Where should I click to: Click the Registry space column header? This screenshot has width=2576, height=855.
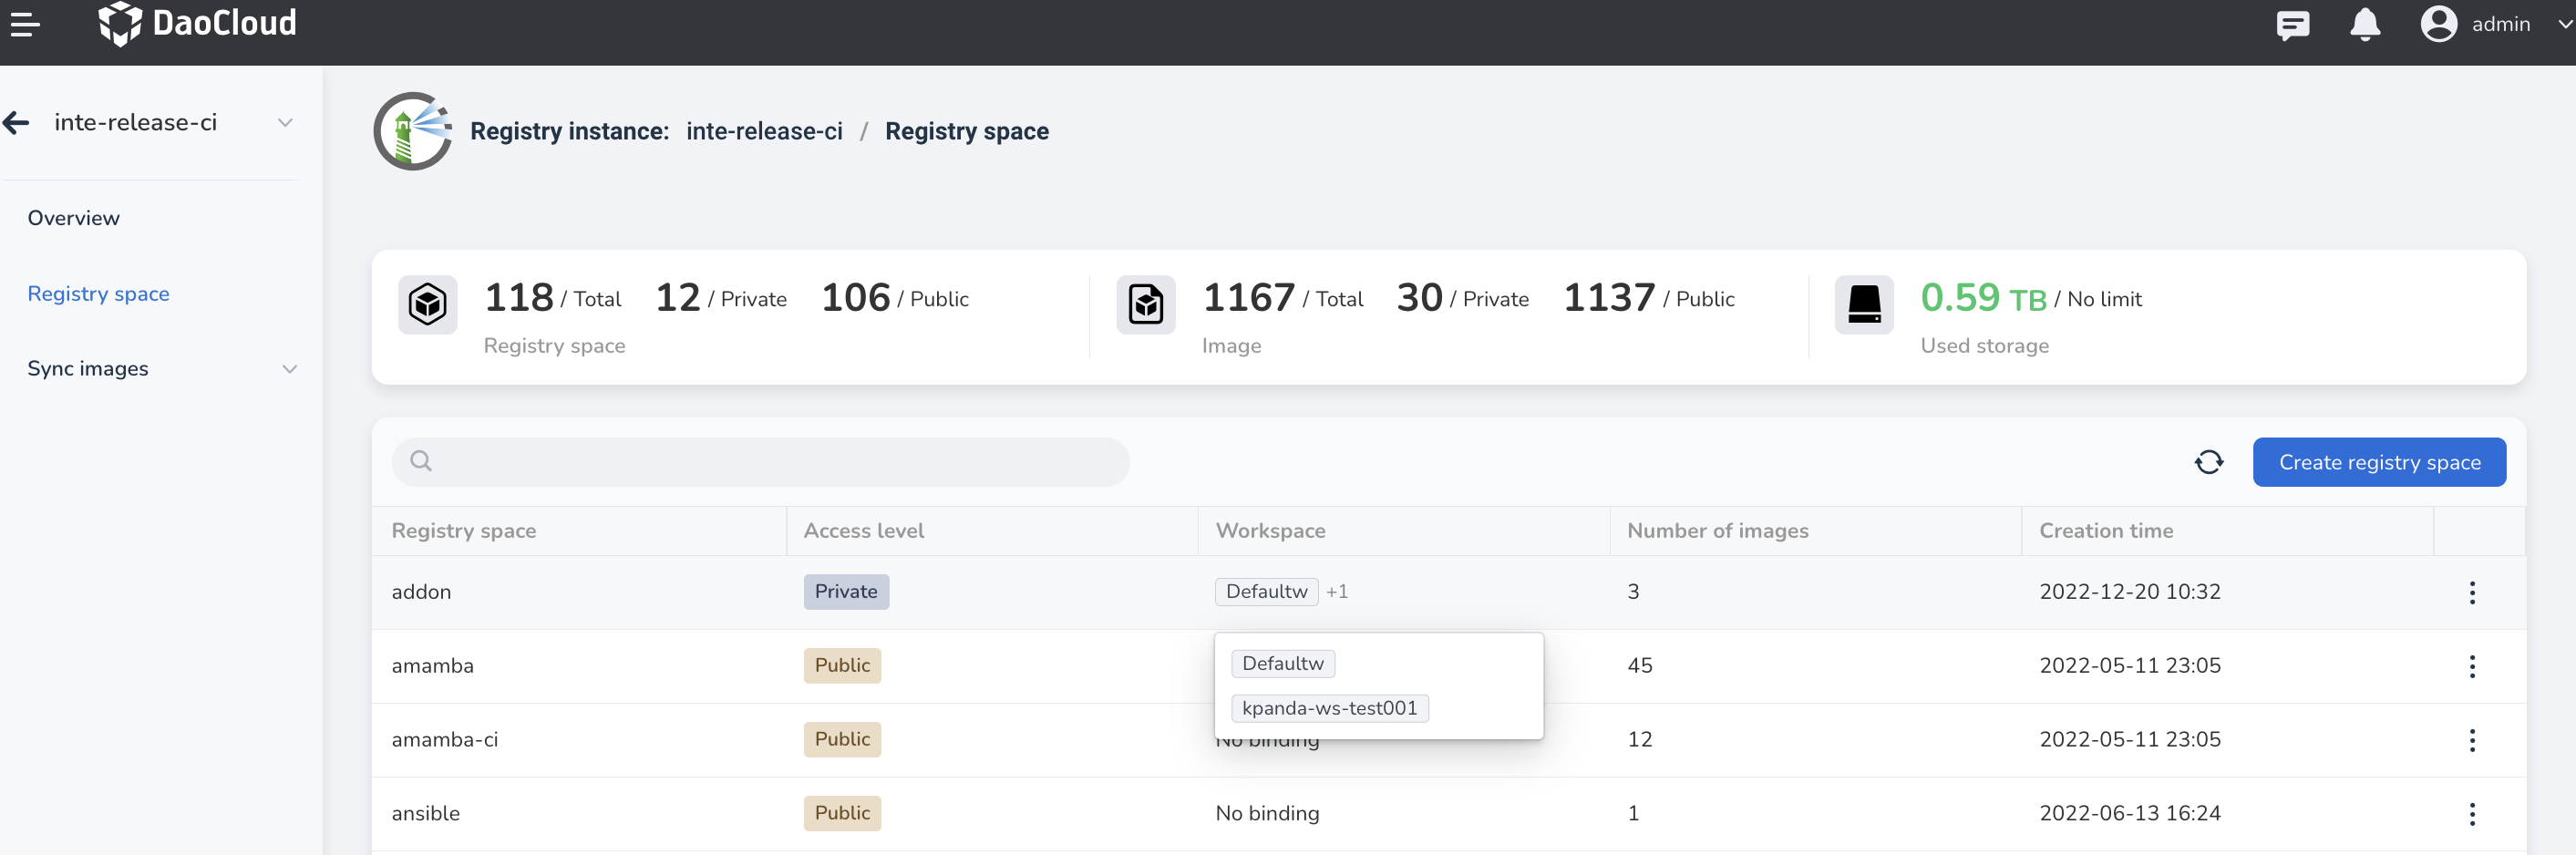[x=464, y=531]
